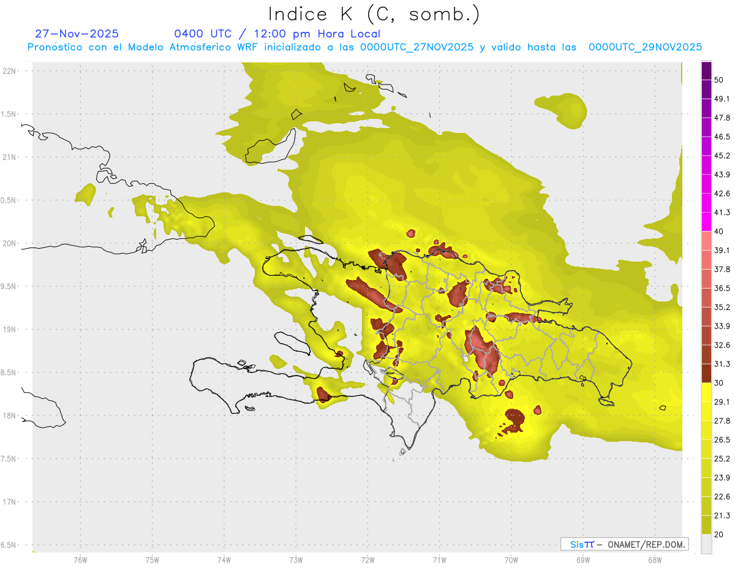Click the date text "27-Nov-2025"
This screenshot has width=735, height=568.
pos(77,34)
